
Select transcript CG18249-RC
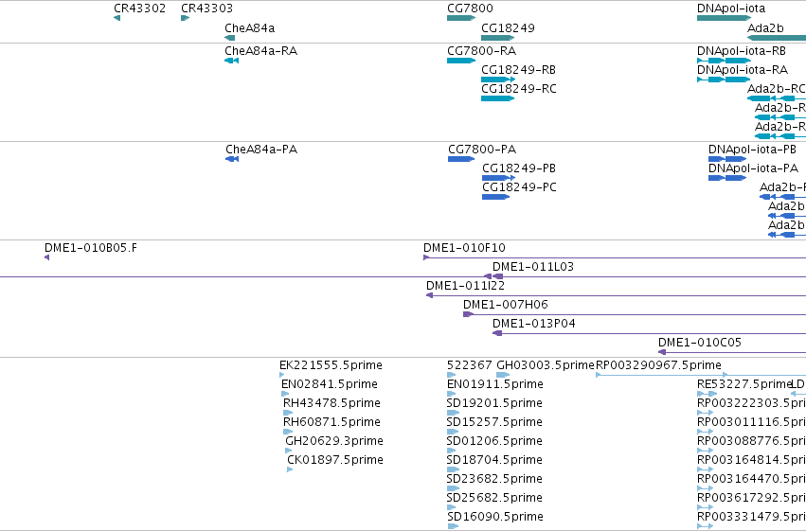click(519, 89)
